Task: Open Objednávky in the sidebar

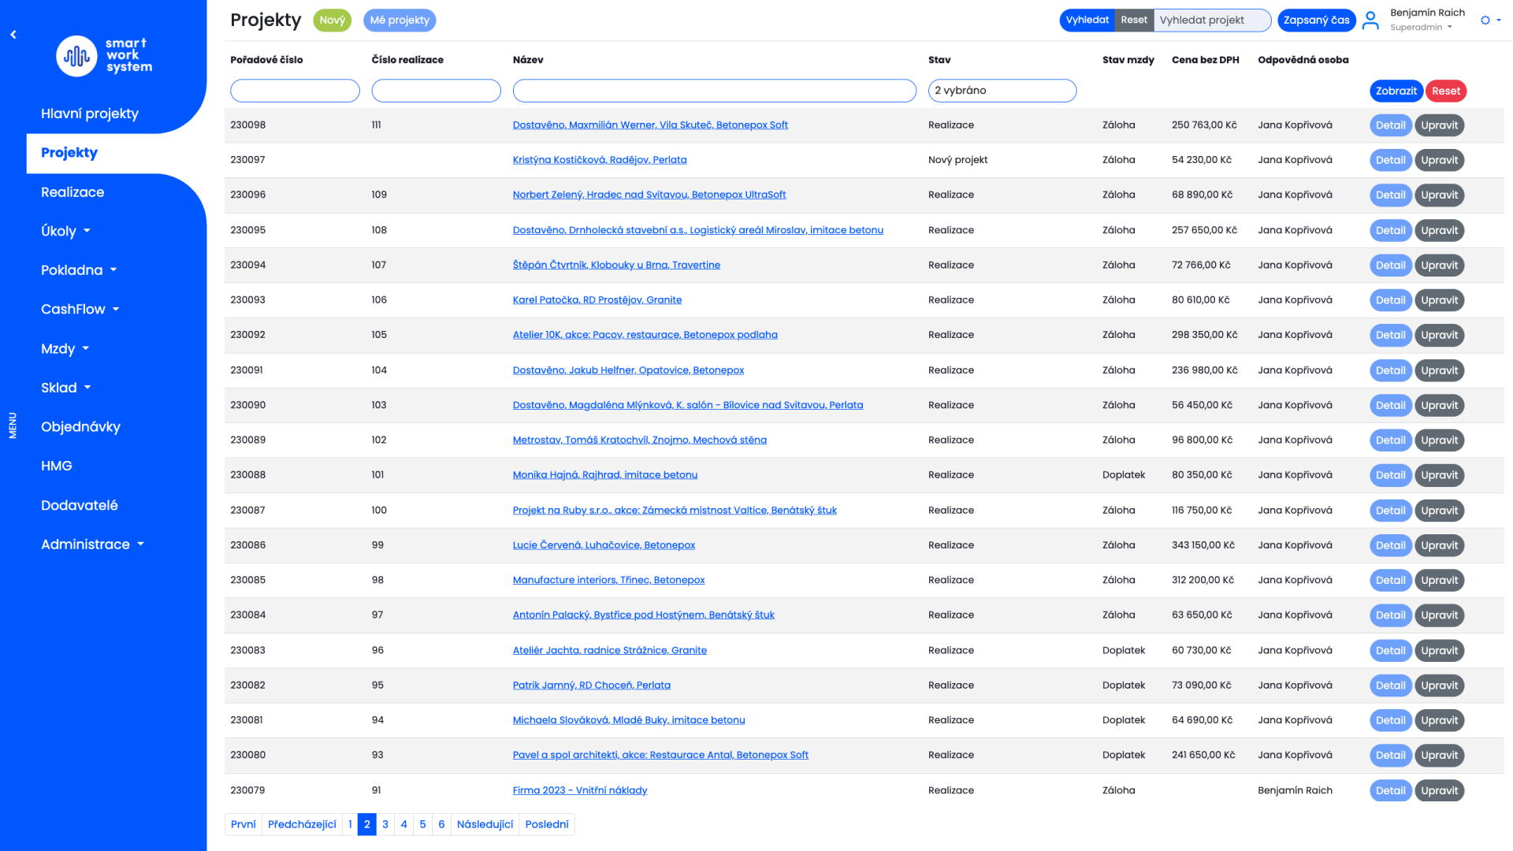Action: click(x=80, y=427)
